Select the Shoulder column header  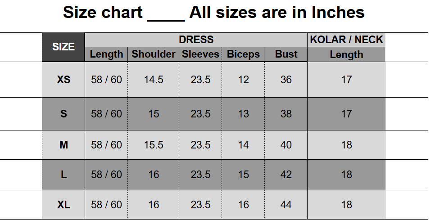pos(154,54)
